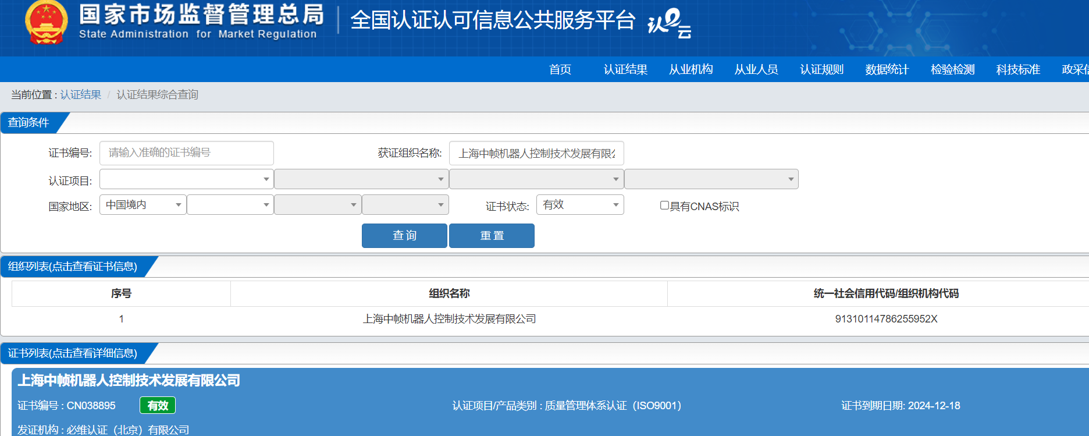Screen dimensions: 1089x436
Task: Expand the fourth 认证项目 dropdown
Action: (x=711, y=179)
